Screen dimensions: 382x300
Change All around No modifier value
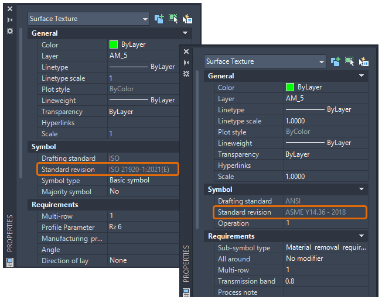point(326,259)
